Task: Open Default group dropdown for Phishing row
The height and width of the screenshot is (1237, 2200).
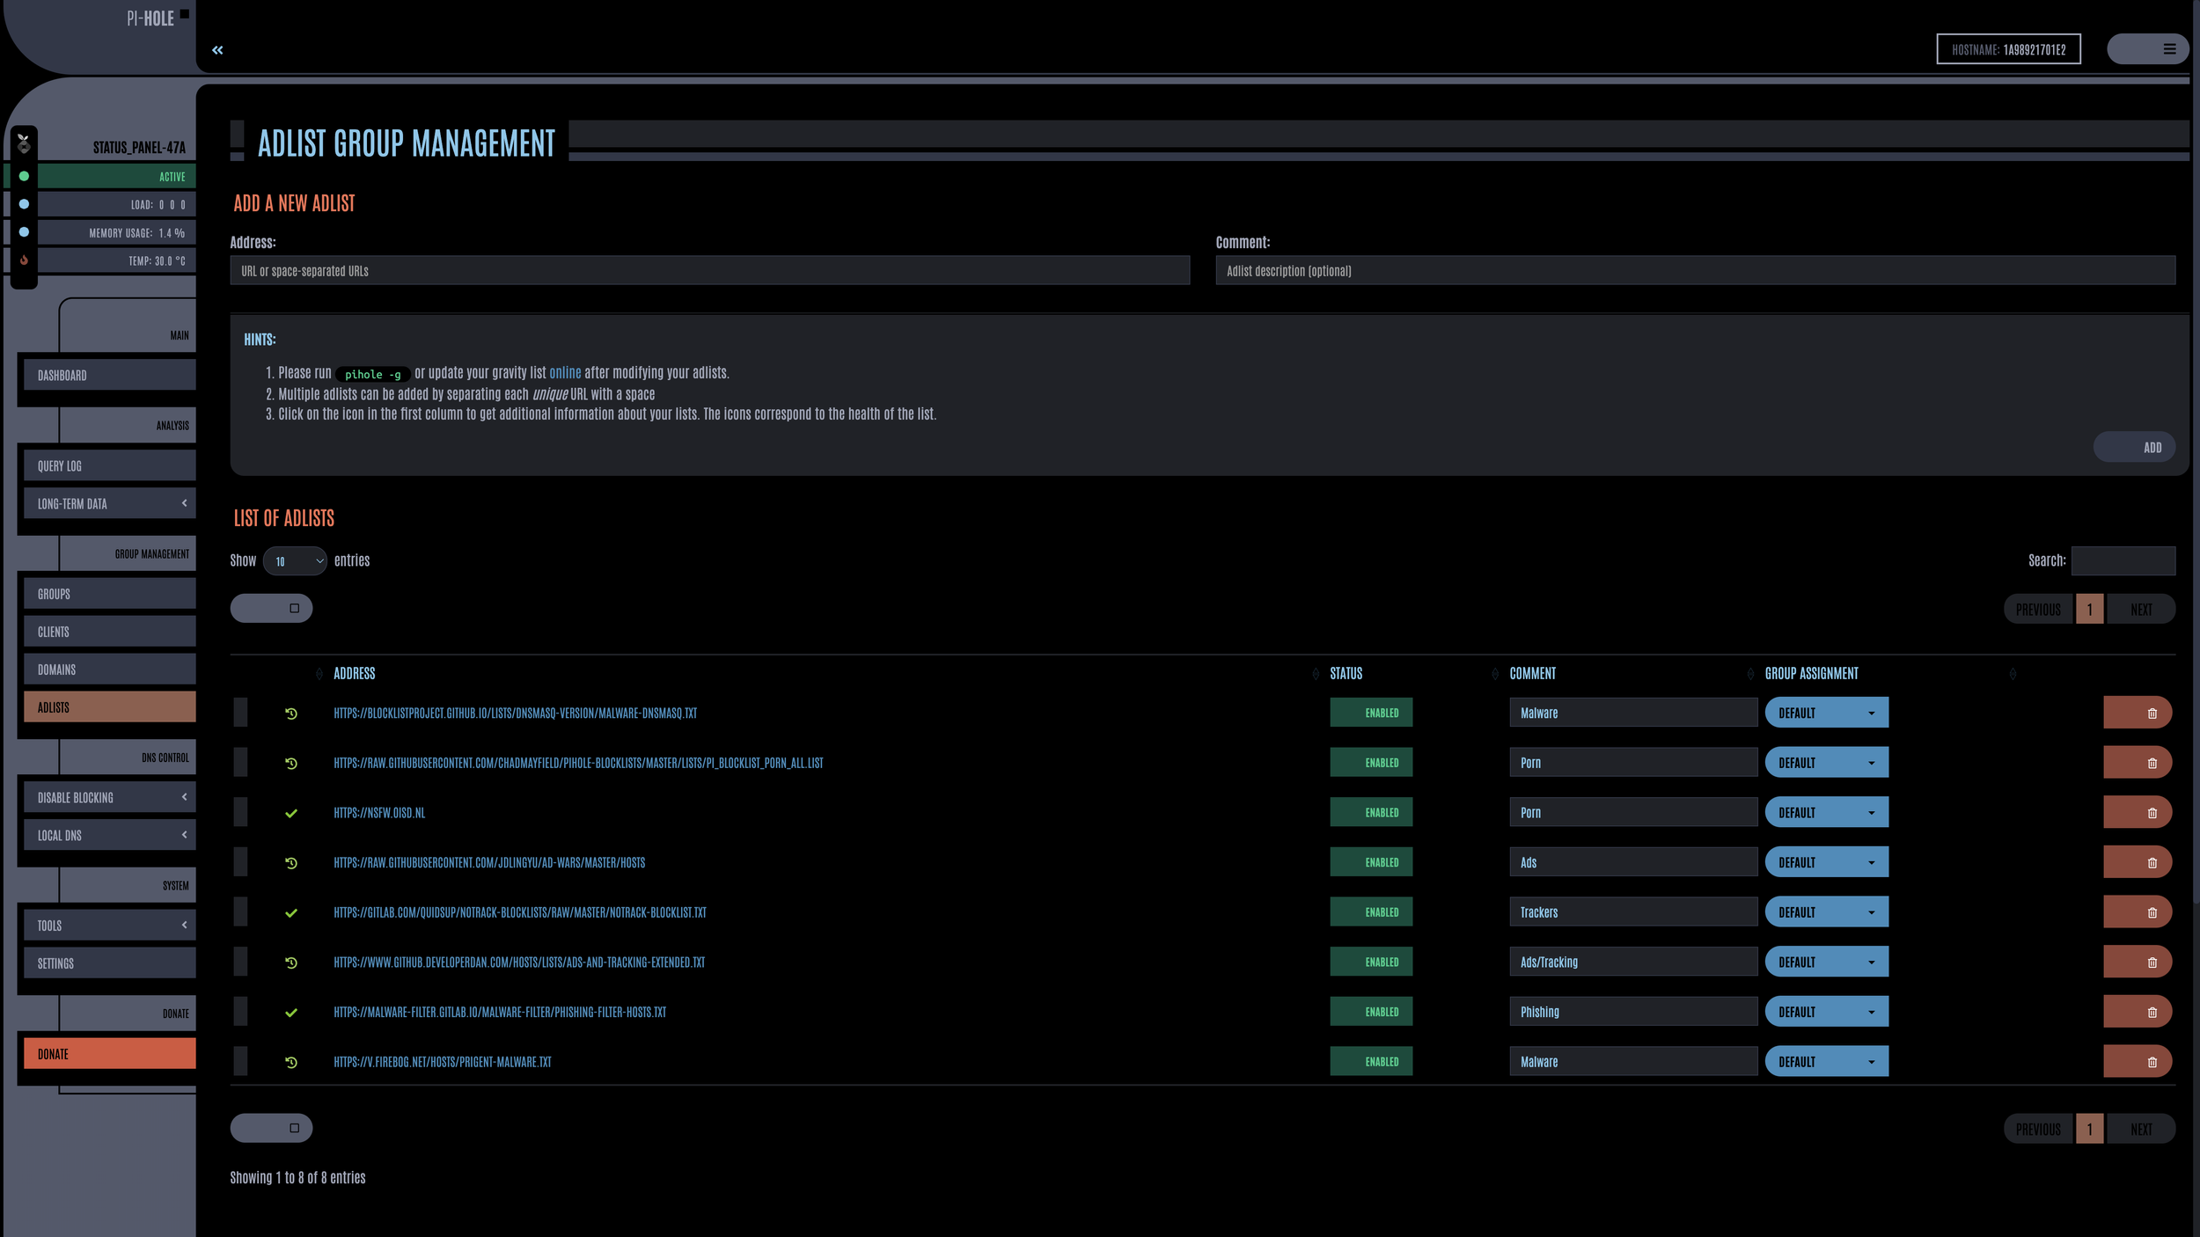Action: click(1826, 1012)
